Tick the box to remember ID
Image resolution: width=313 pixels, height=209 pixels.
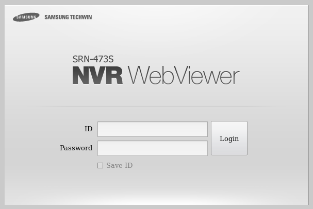pos(100,166)
